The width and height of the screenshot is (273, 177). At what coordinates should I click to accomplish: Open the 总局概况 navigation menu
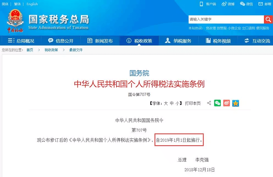point(21,41)
